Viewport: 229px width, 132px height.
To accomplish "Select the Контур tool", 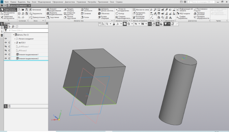I will [x=120, y=13].
